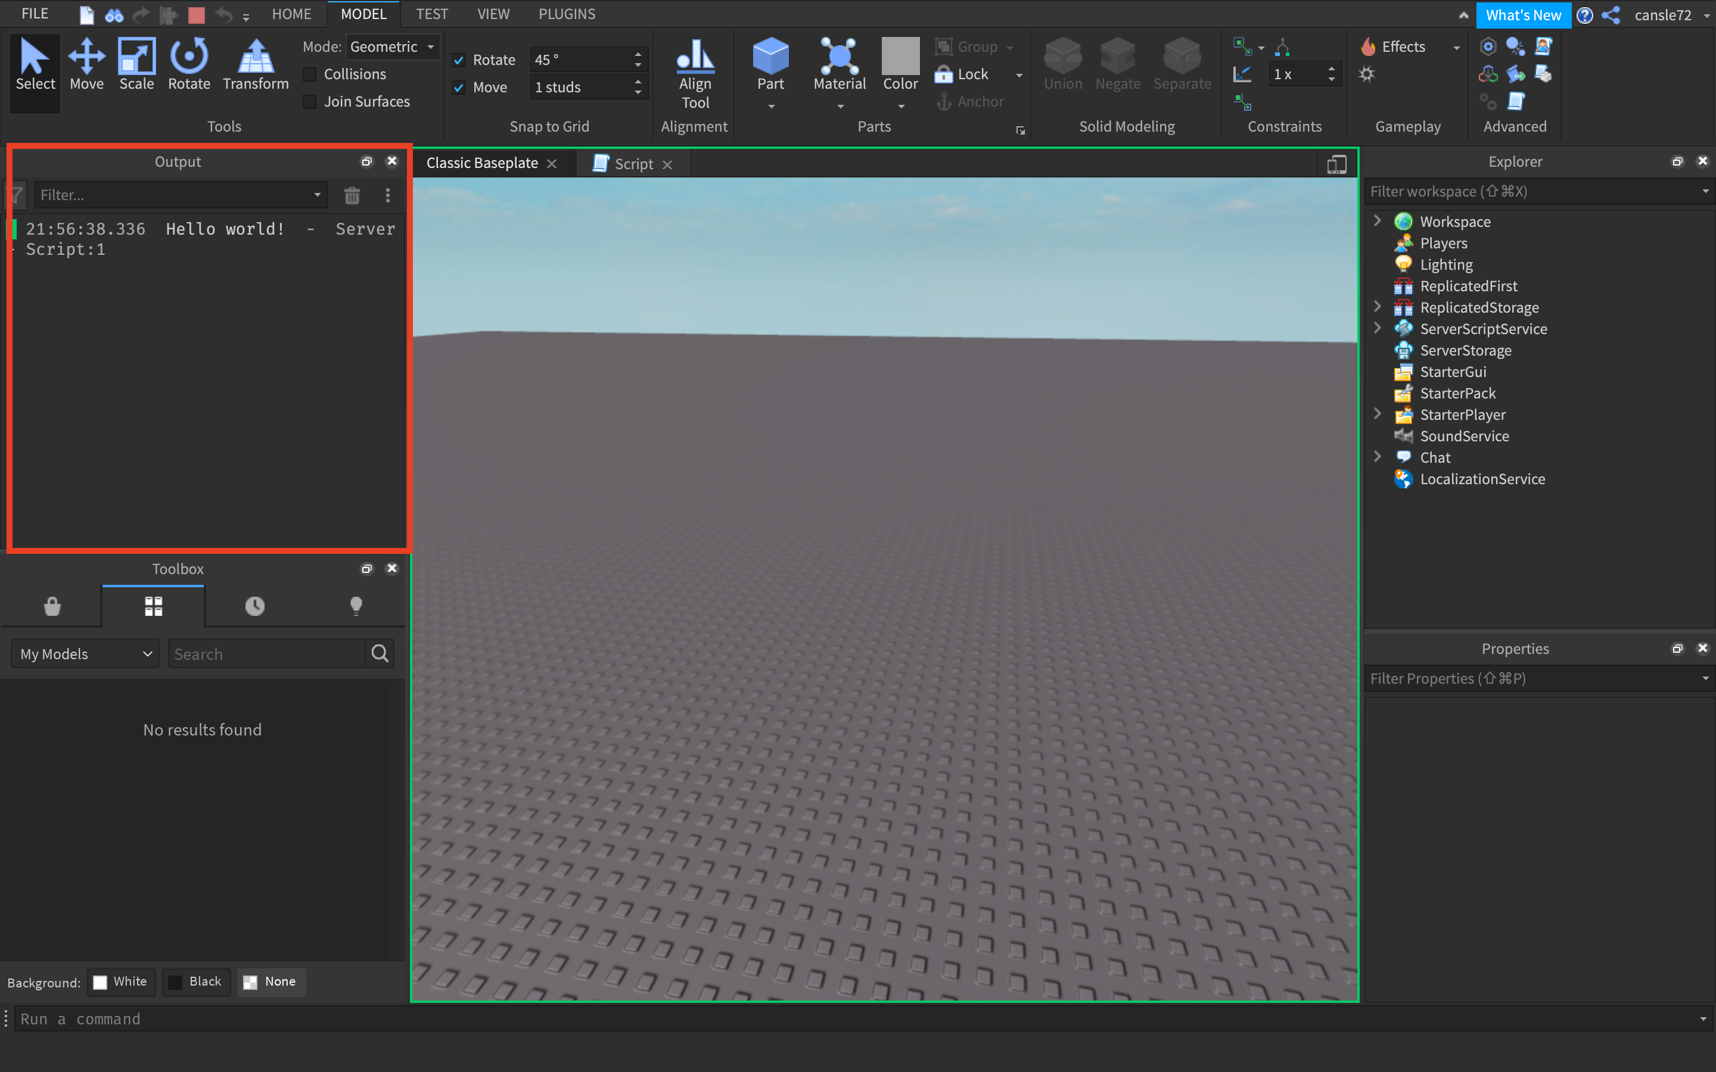
Task: Switch to the Script document tab
Action: 633,164
